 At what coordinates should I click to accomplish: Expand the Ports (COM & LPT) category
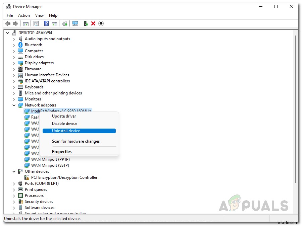[14, 184]
